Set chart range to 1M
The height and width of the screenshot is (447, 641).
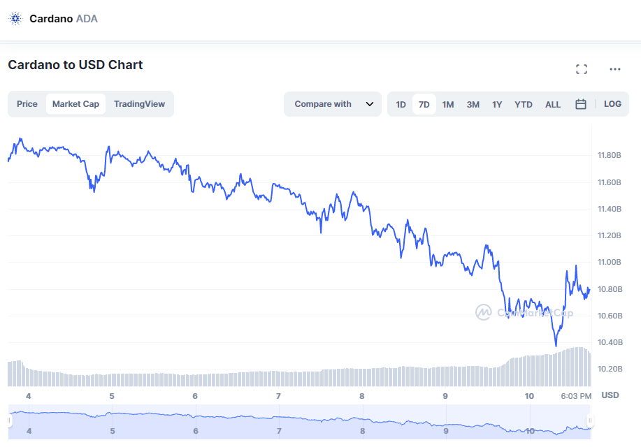(x=448, y=104)
